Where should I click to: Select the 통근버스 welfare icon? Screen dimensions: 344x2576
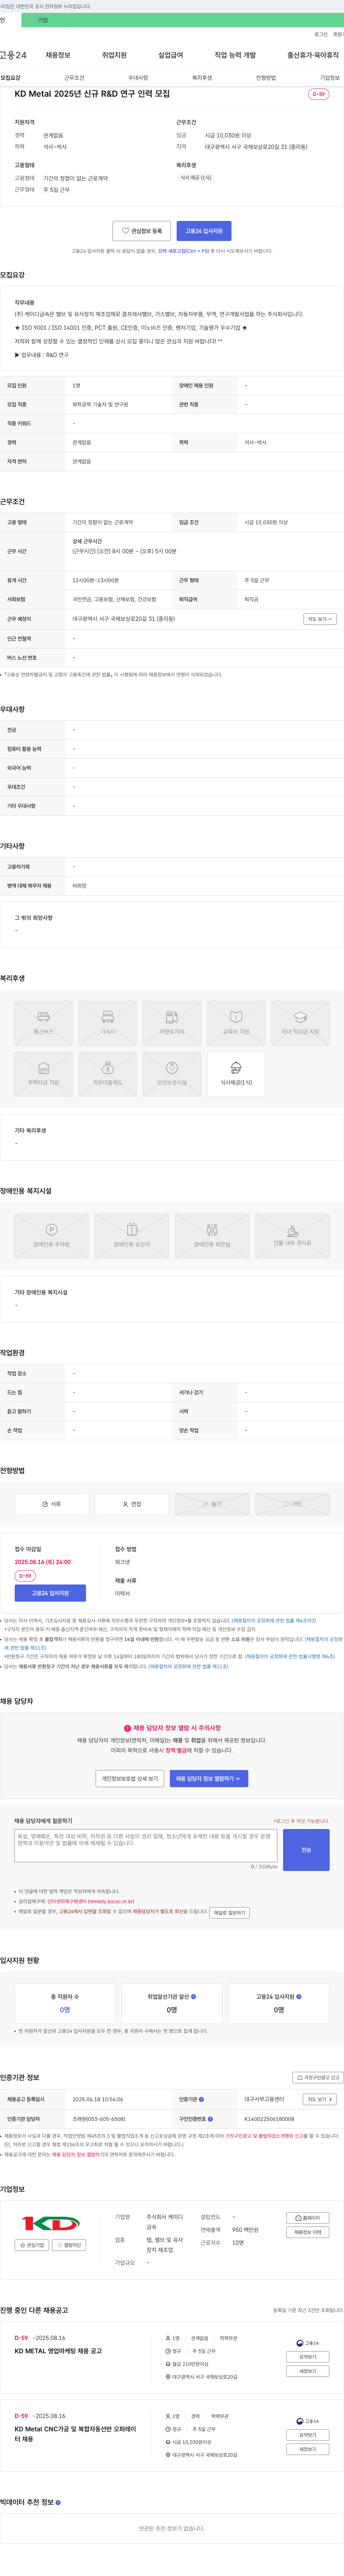point(43,1023)
